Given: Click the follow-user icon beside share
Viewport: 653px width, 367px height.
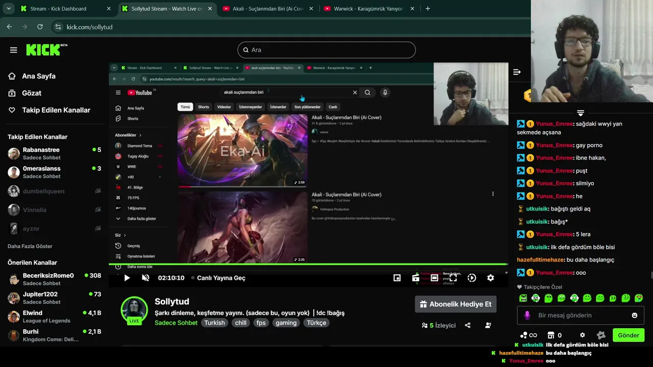Looking at the screenshot, I should (x=488, y=325).
